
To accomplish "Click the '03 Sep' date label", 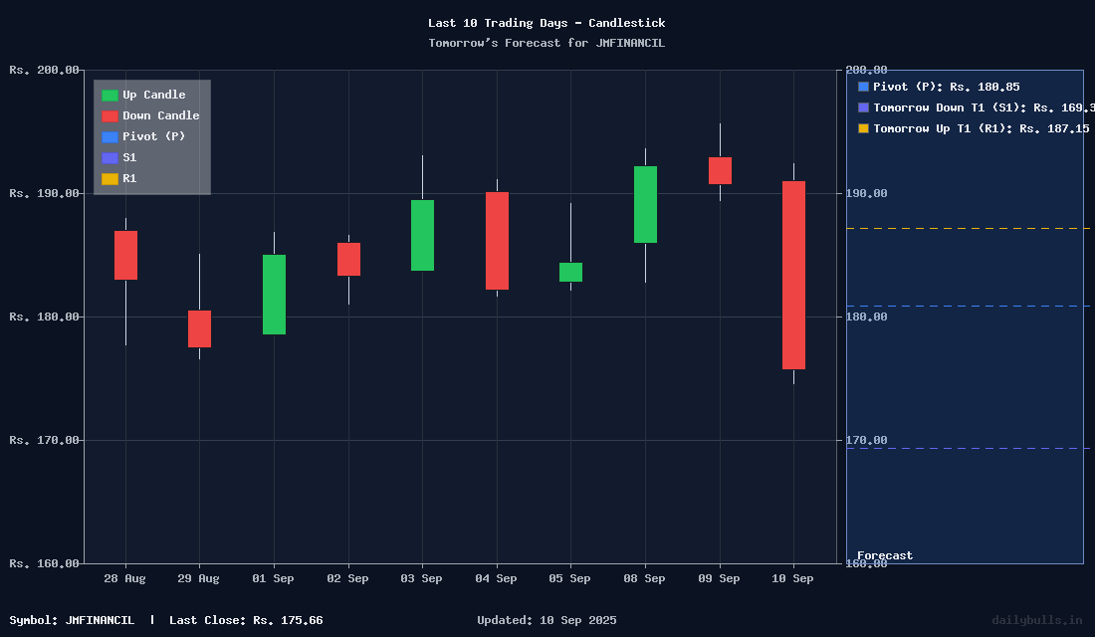I will click(421, 578).
